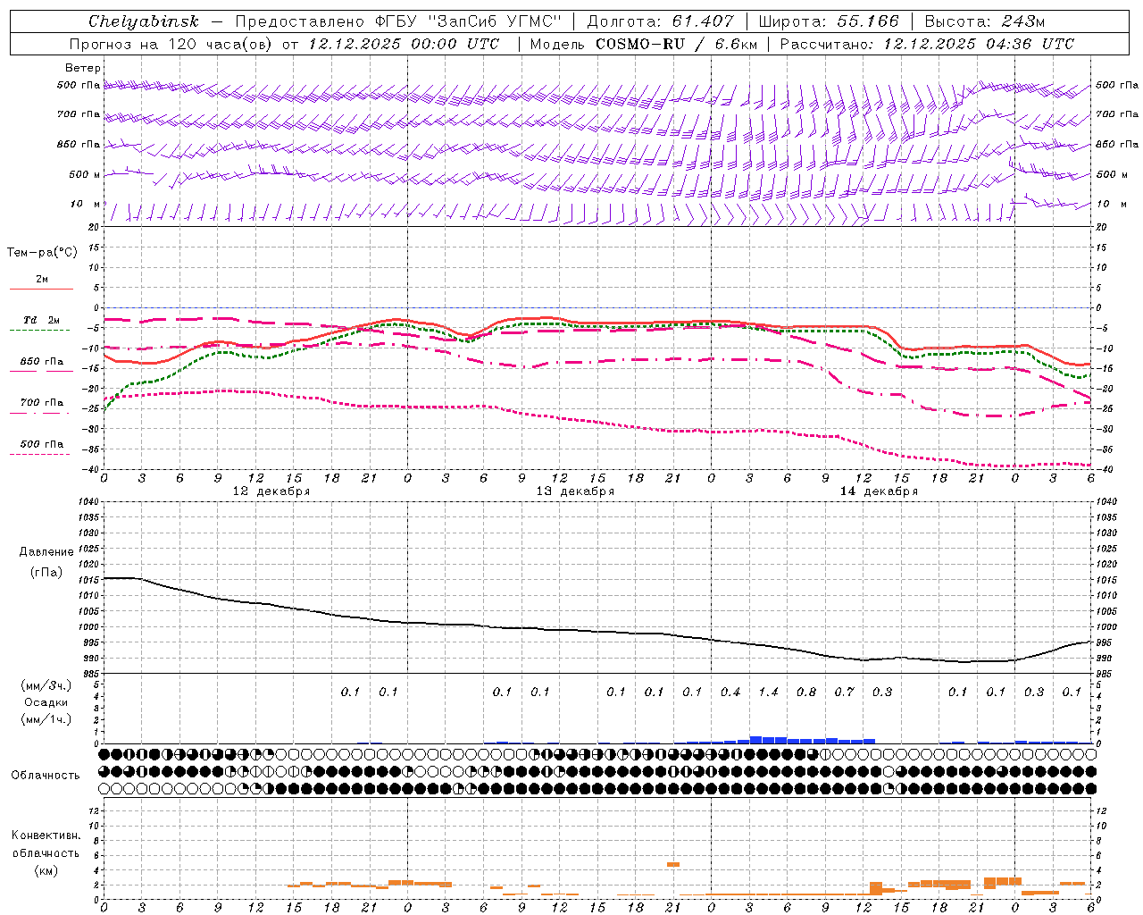Select the longitude value Долгота: 61.407
Screen dimensions: 1143x915
click(x=661, y=21)
